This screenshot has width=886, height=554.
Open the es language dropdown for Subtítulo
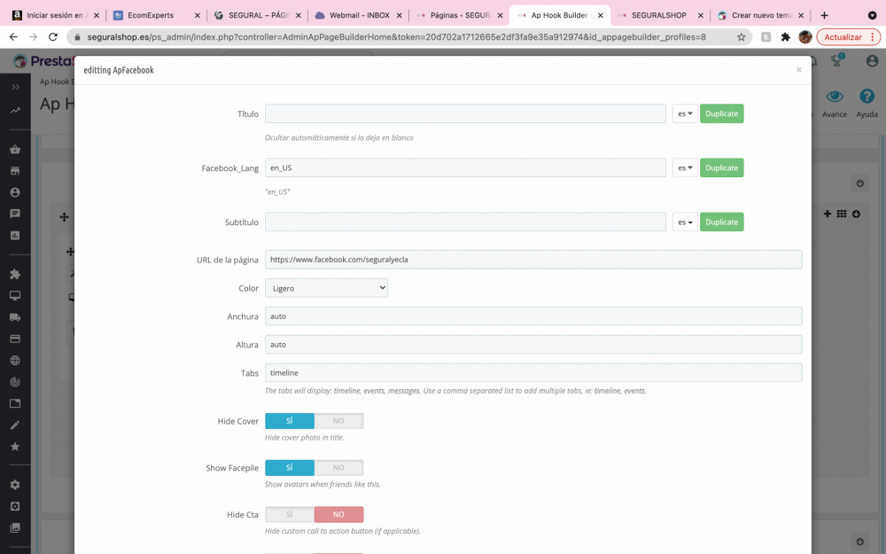685,222
